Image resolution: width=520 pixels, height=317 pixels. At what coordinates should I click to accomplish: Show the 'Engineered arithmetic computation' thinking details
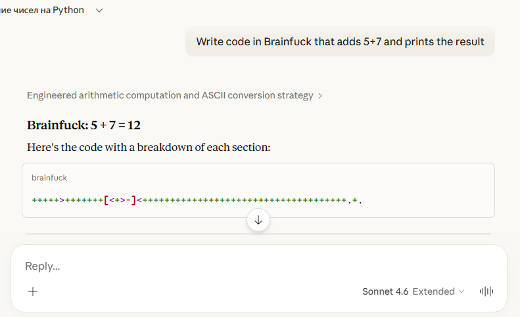coord(170,95)
